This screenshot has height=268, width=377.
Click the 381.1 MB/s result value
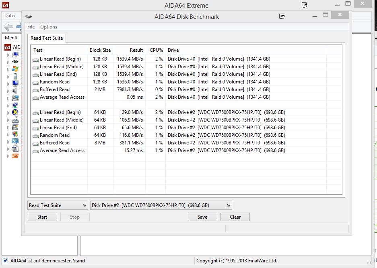coord(131,143)
